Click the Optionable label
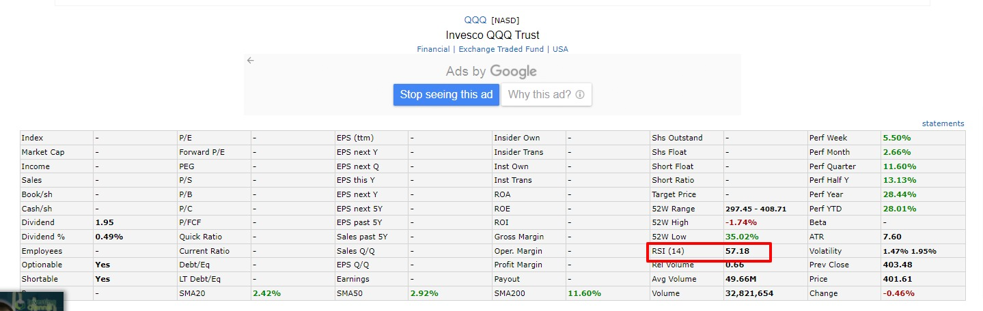983x311 pixels. click(x=42, y=265)
